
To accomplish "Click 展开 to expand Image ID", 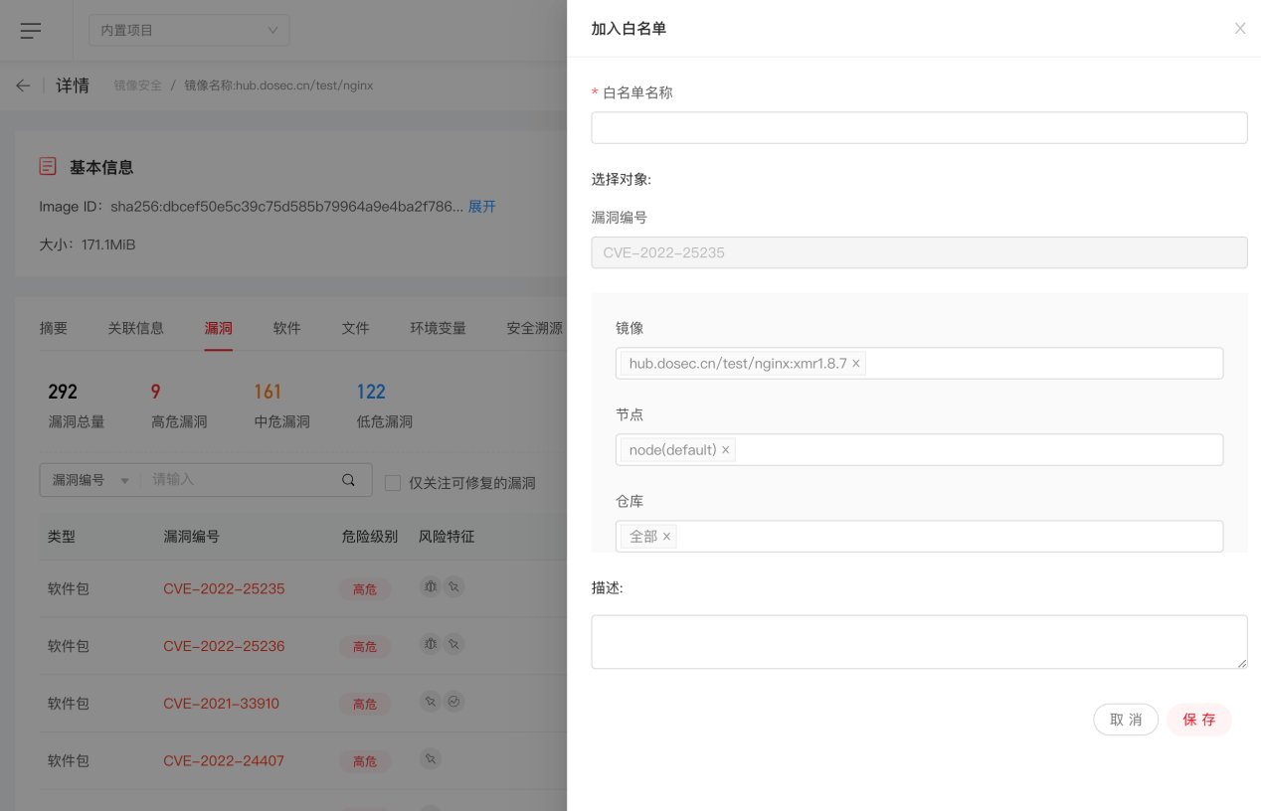I will pyautogui.click(x=481, y=207).
